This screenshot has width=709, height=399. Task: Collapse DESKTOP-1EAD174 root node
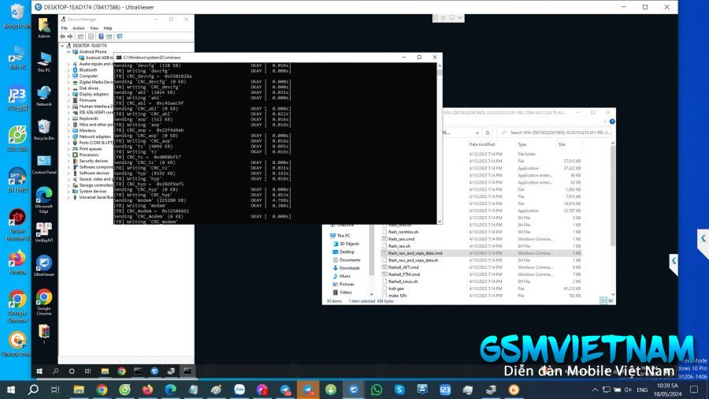(x=62, y=46)
